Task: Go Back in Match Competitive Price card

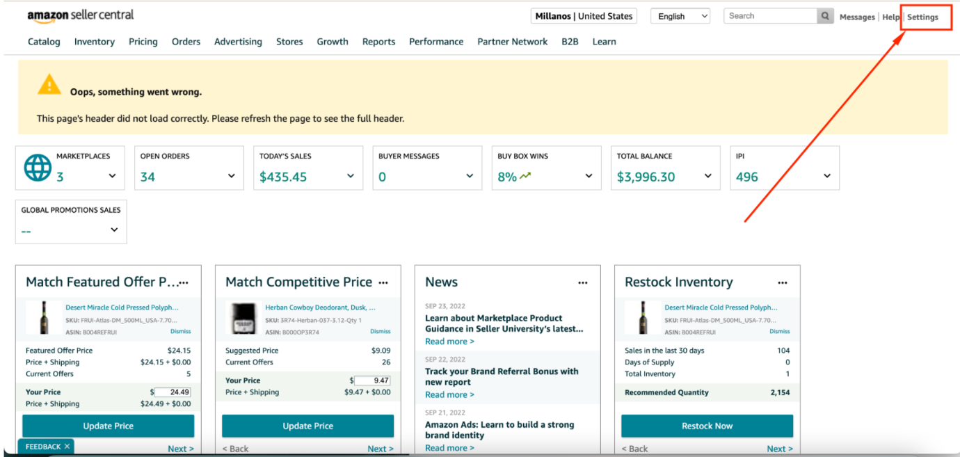Action: tap(235, 449)
